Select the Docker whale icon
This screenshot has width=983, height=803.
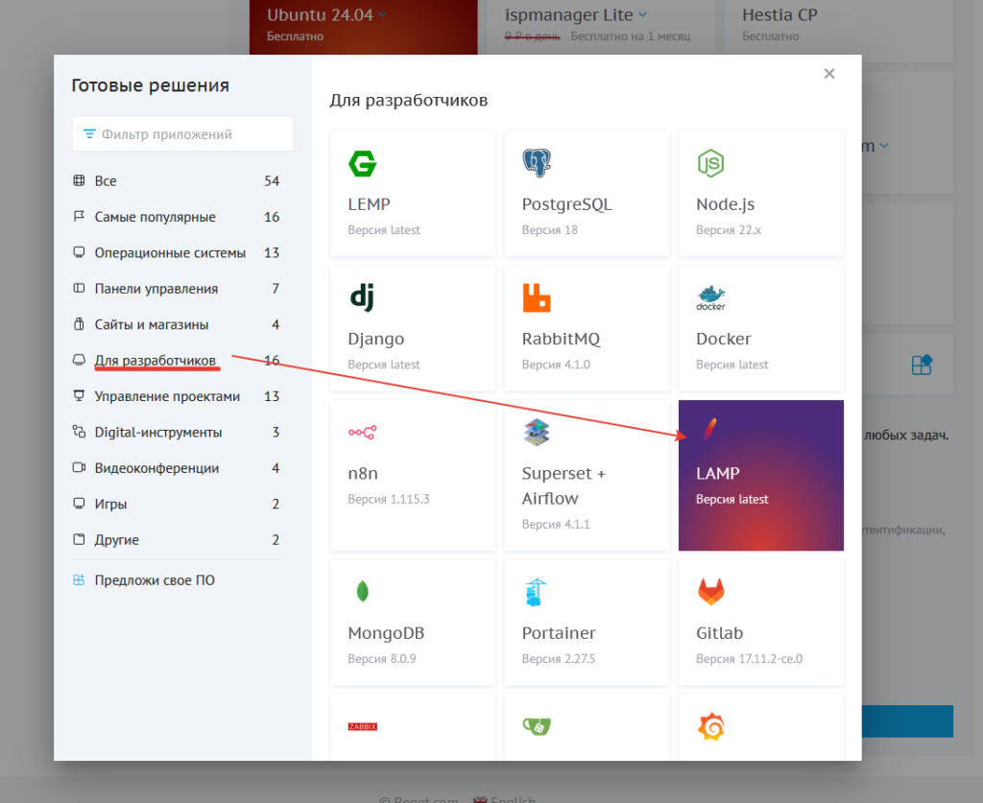click(x=710, y=298)
